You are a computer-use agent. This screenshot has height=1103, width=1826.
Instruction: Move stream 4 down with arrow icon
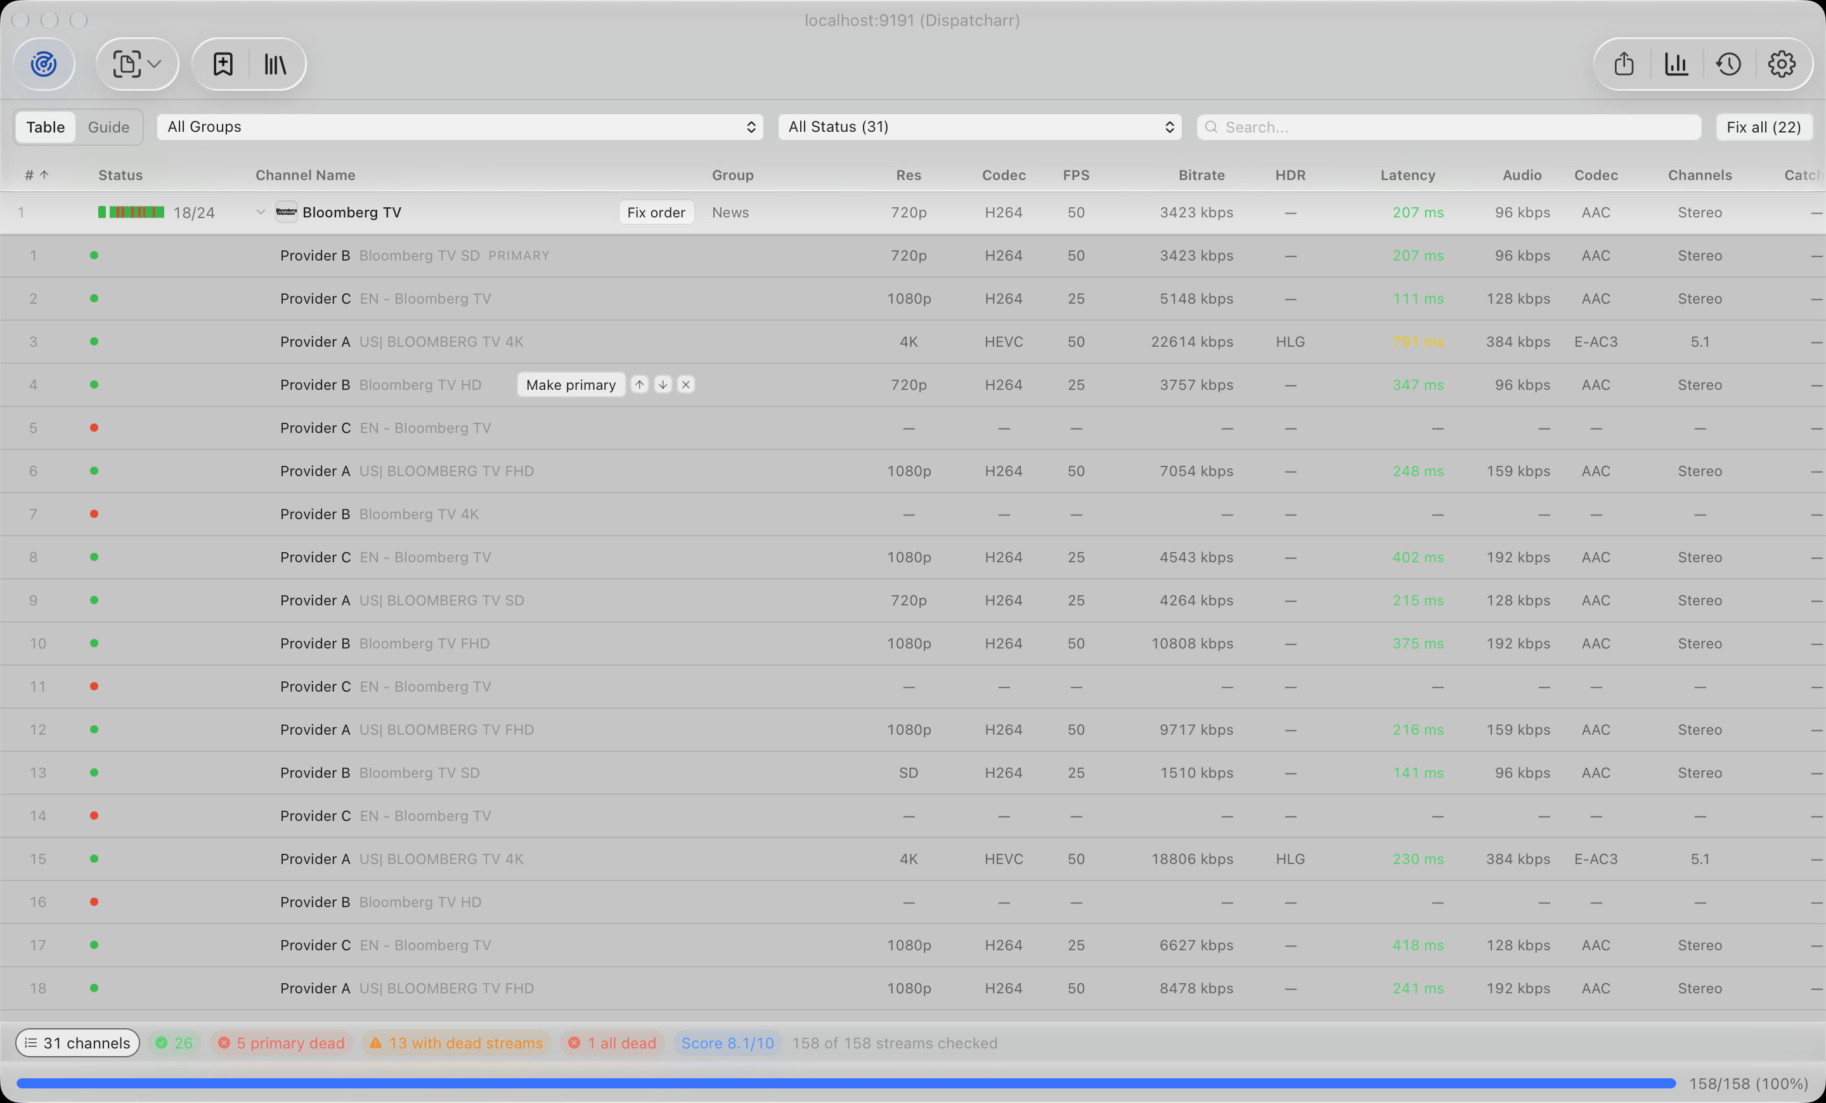[663, 384]
